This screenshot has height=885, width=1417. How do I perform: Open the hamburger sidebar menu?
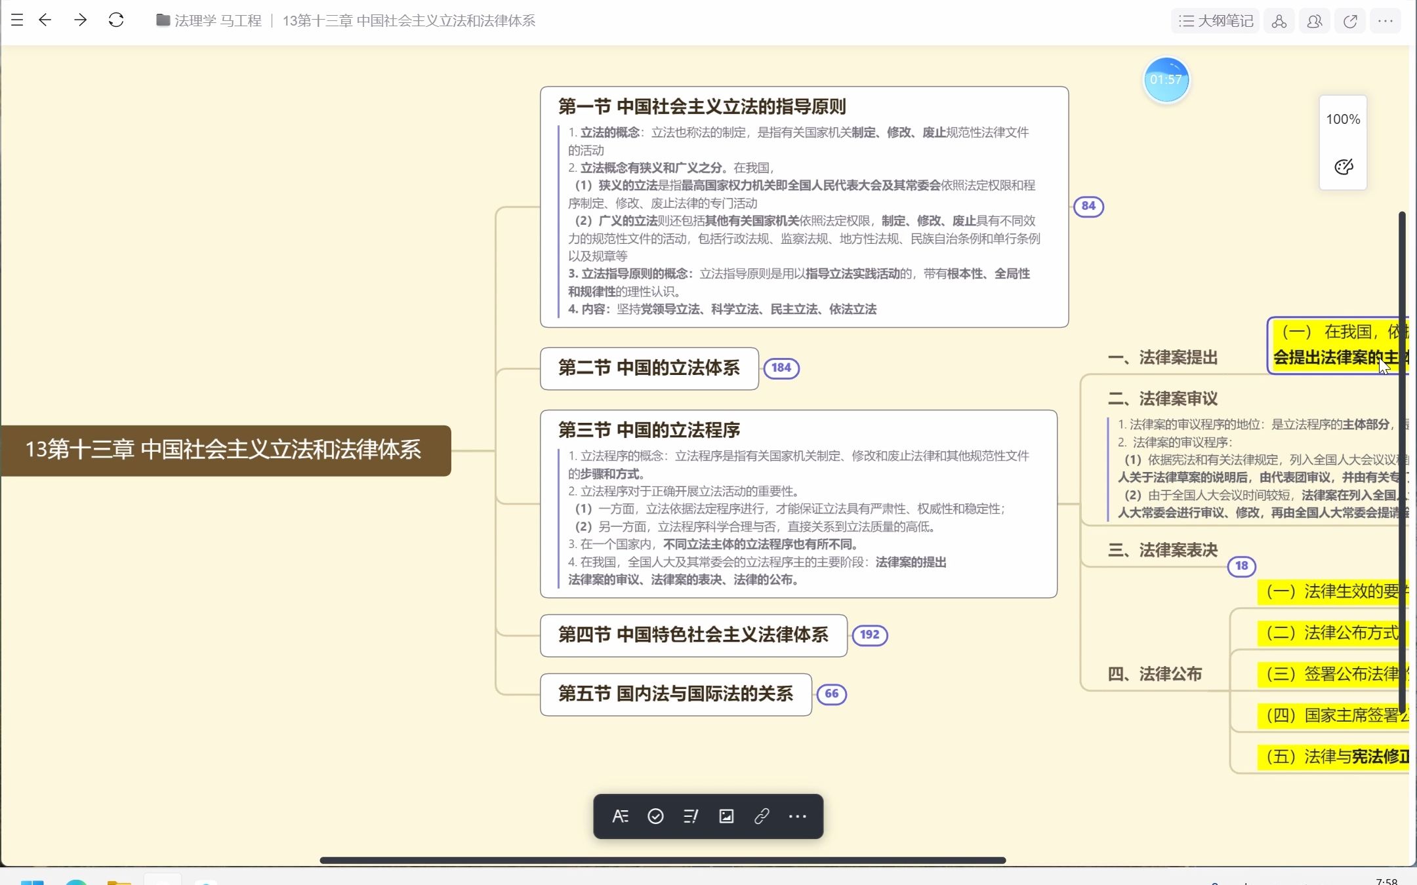17,20
